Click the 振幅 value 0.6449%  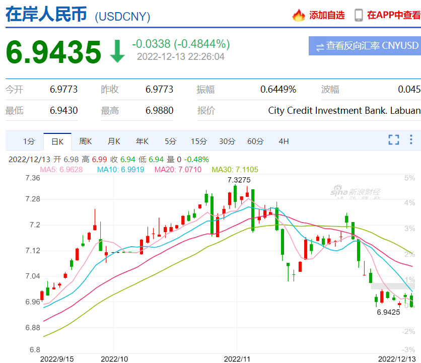tap(278, 90)
